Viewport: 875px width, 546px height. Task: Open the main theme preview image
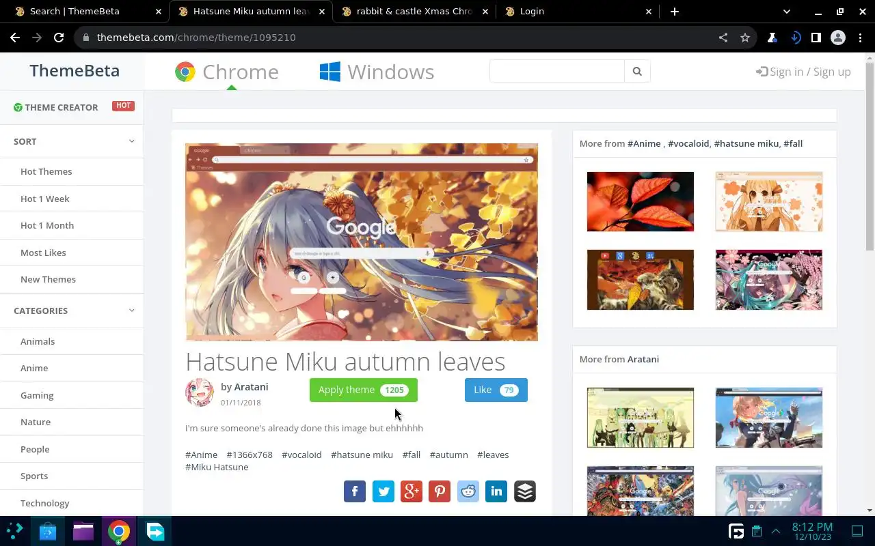pyautogui.click(x=362, y=242)
